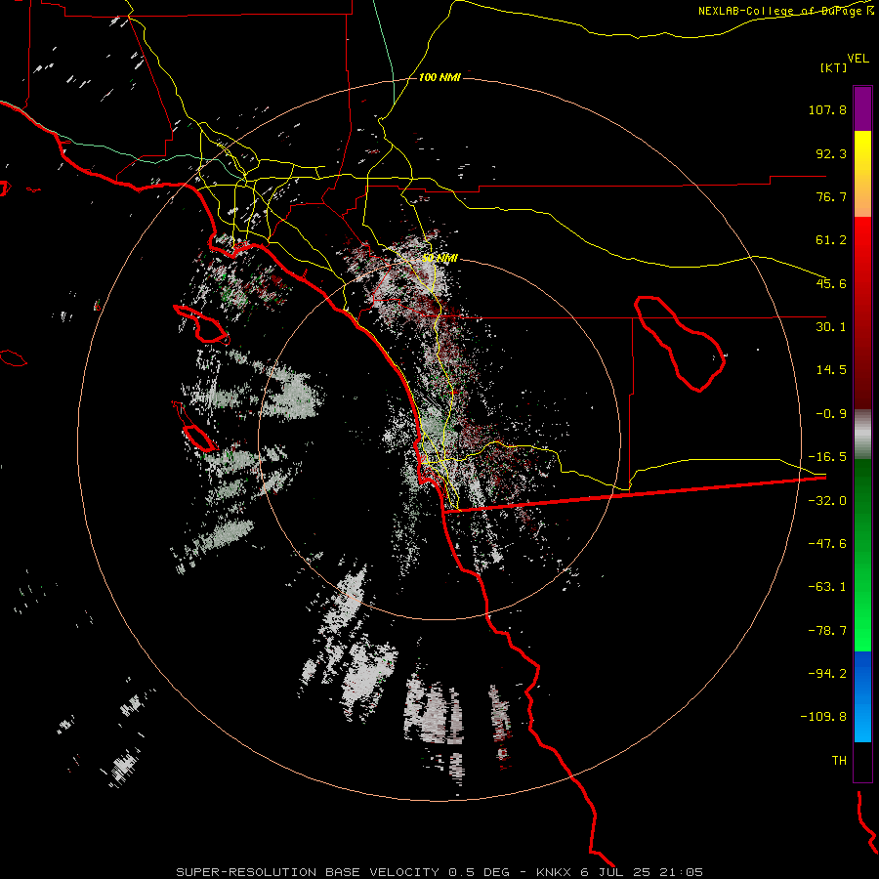Click the NEXLAB-College of DuPage watermark text
The height and width of the screenshot is (879, 879).
[785, 11]
